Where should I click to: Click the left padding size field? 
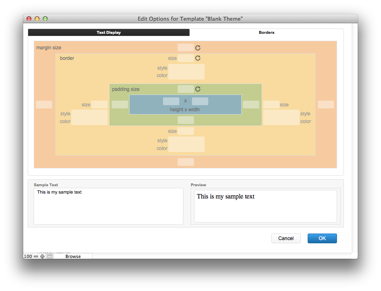click(x=120, y=105)
